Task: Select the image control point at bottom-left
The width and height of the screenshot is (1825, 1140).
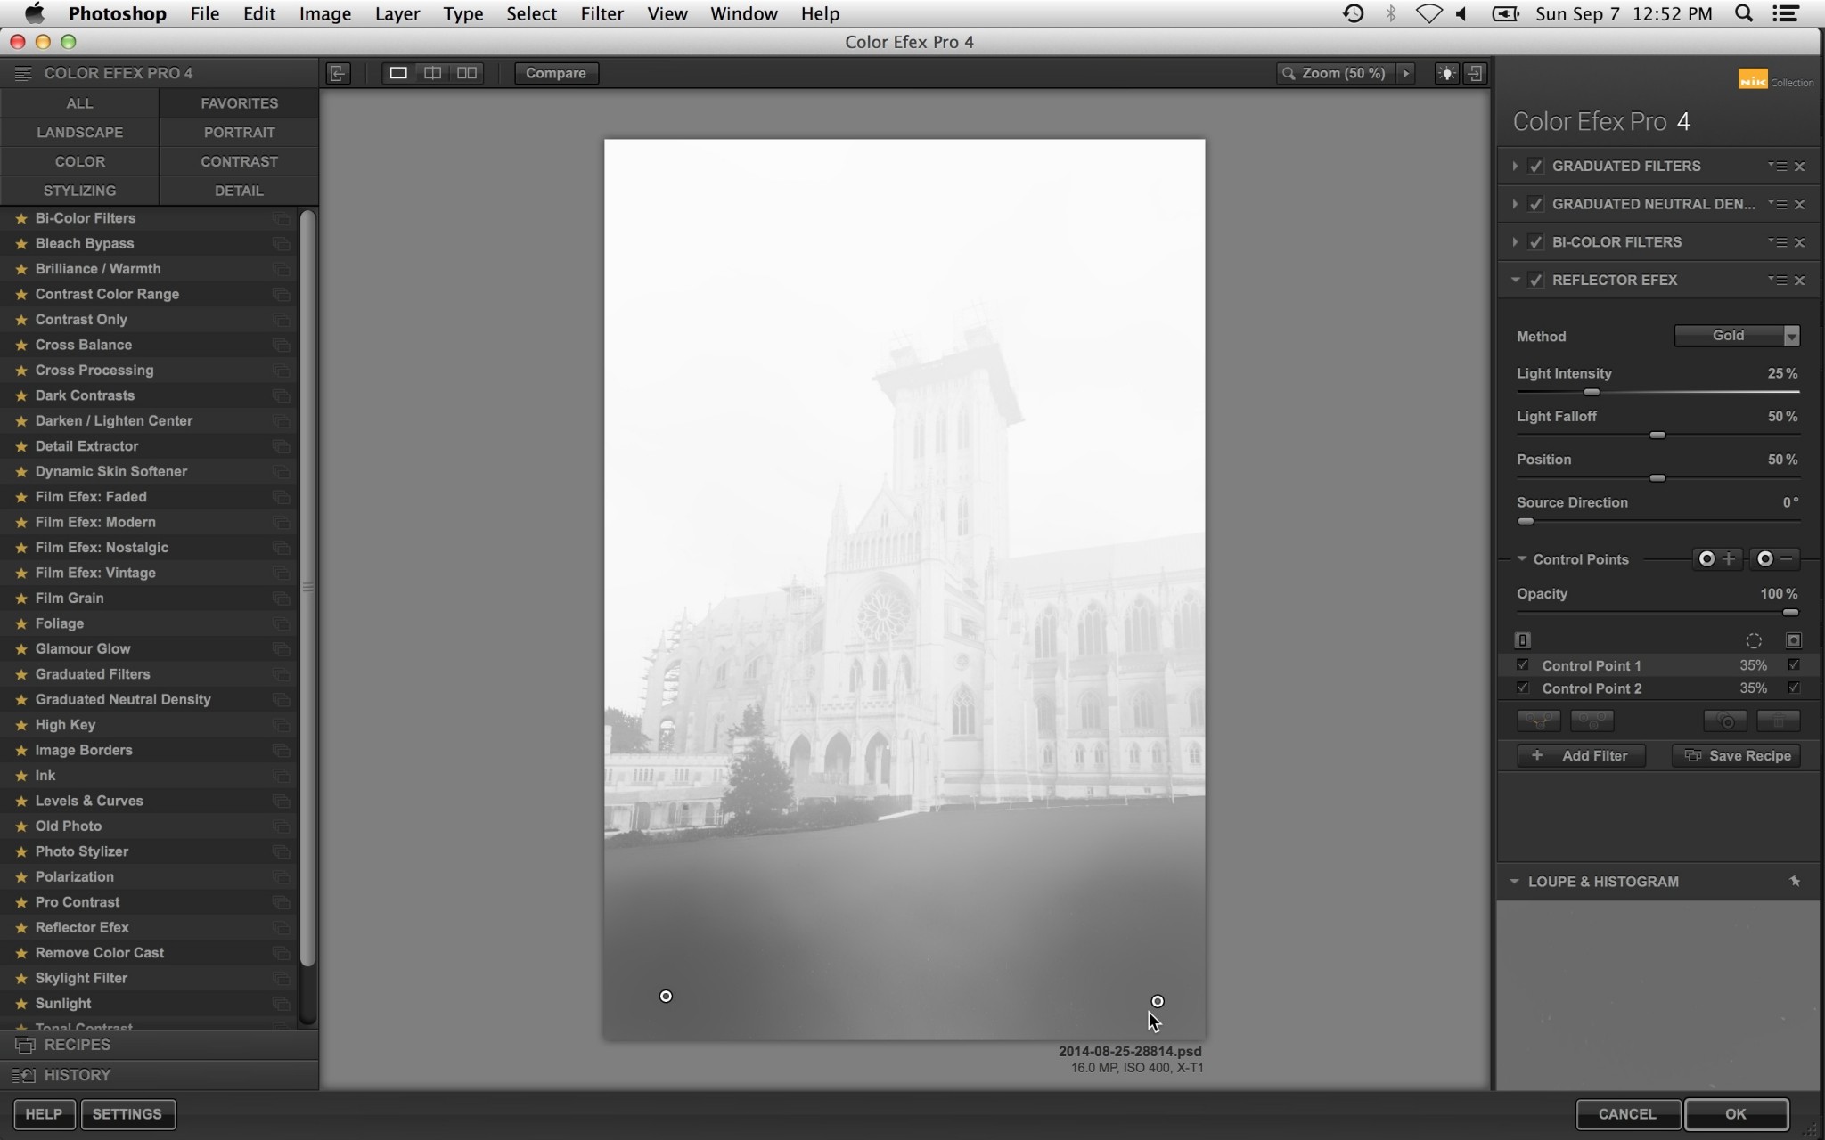Action: click(666, 997)
